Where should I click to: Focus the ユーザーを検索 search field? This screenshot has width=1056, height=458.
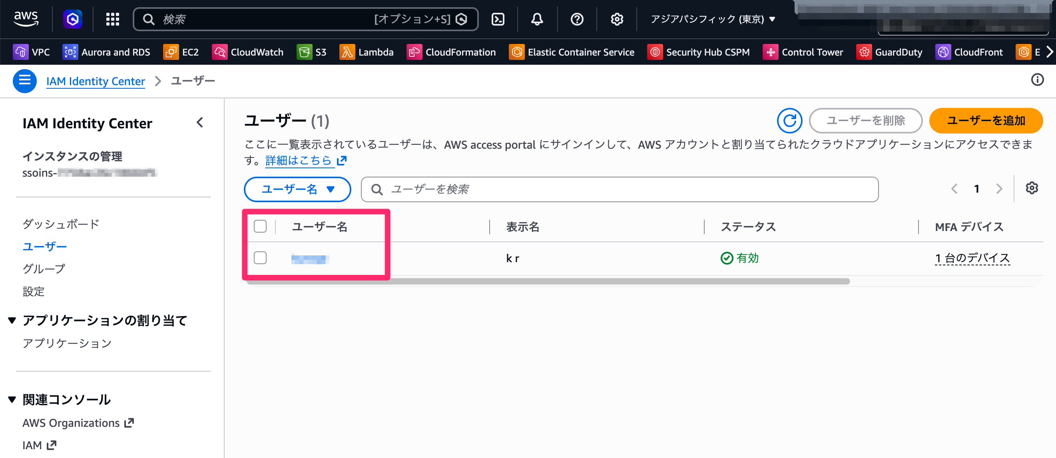pyautogui.click(x=620, y=189)
